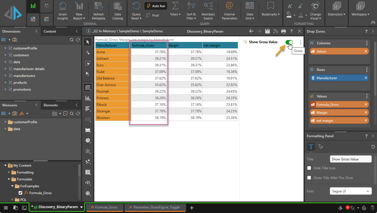The height and width of the screenshot is (213, 377).
Task: Refresh the Dimensions panel
Action: tap(78, 40)
